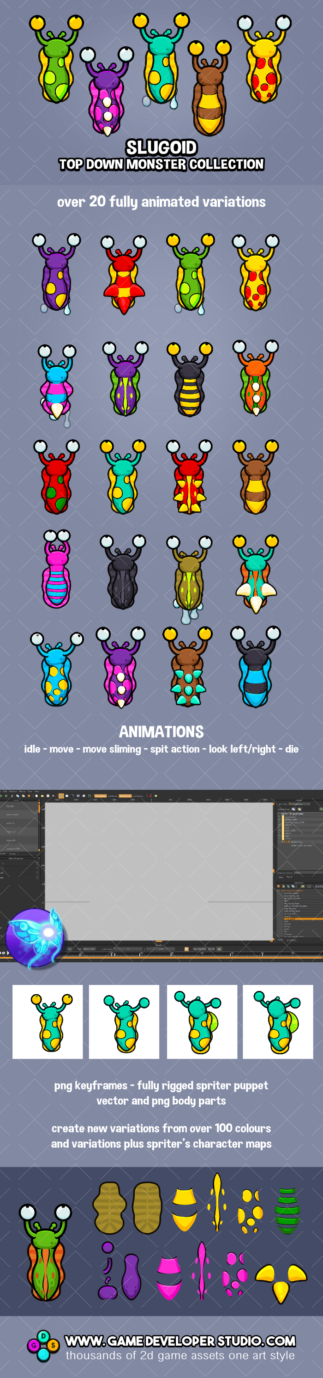Click the orange round new-animation icon
Viewport: 323px width, 1378px height.
[279, 886]
